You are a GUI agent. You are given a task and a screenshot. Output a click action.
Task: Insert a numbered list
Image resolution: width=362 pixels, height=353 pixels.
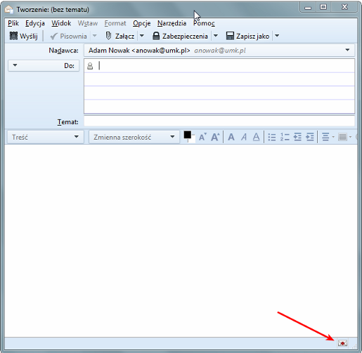click(x=285, y=137)
